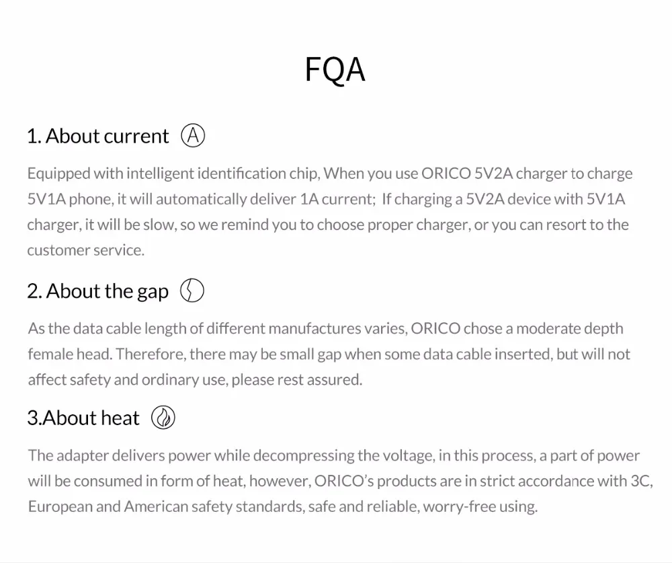The width and height of the screenshot is (672, 563).
Task: Select the "1. About current" heading
Action: (x=98, y=137)
